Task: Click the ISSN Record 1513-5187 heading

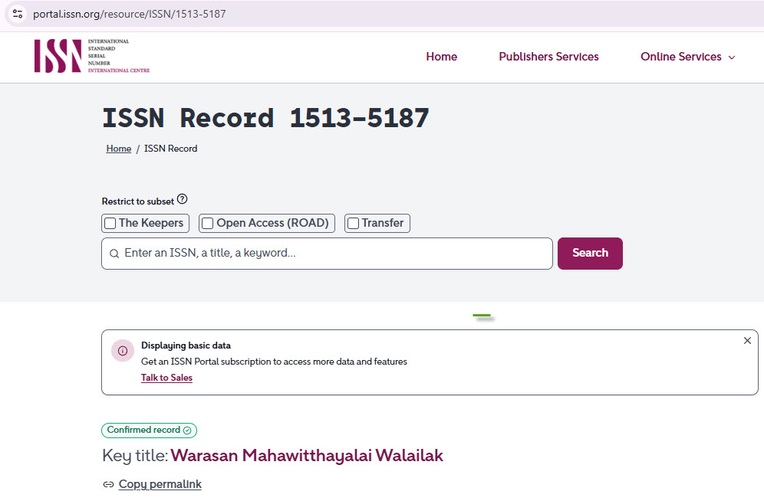Action: tap(265, 118)
